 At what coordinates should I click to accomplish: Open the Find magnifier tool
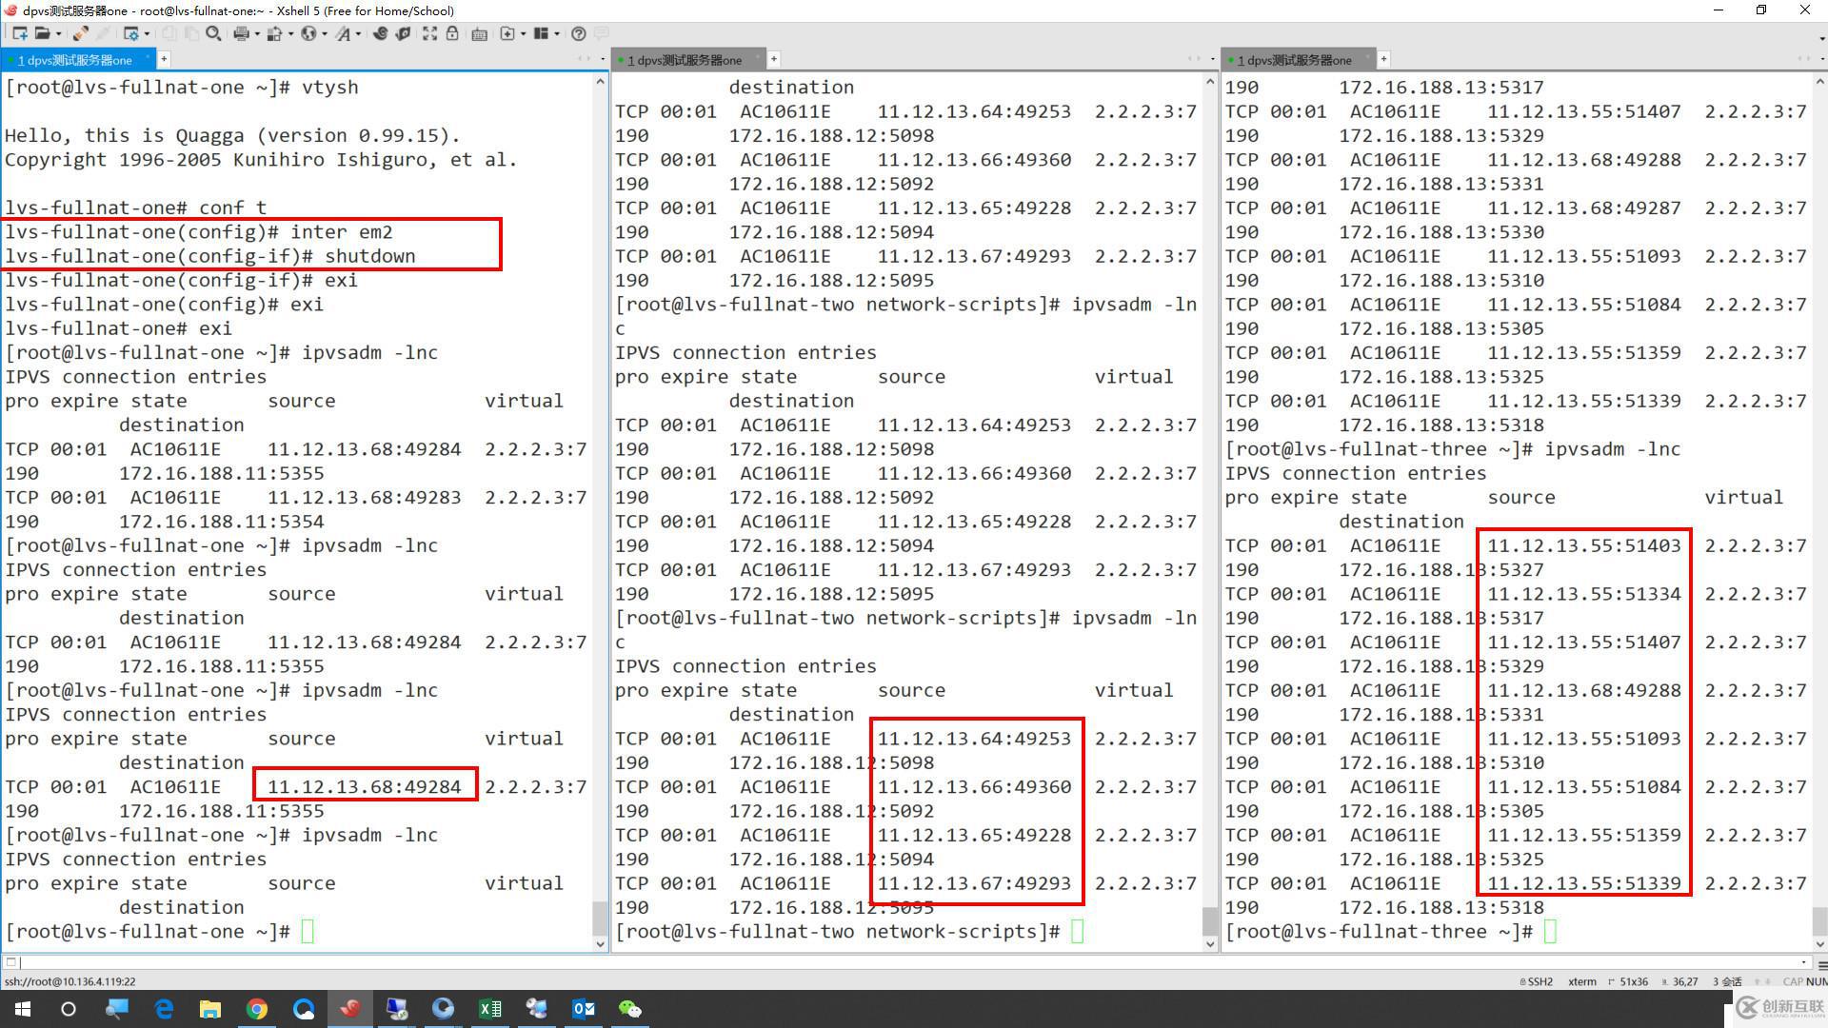coord(212,33)
